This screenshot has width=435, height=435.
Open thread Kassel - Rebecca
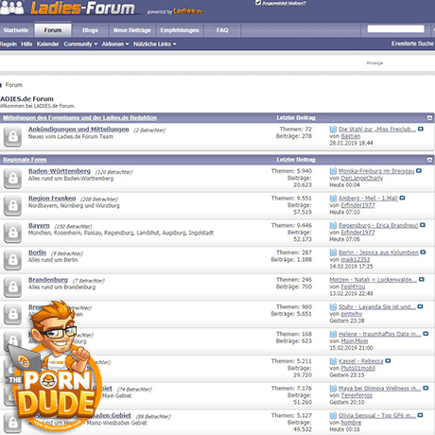point(361,361)
